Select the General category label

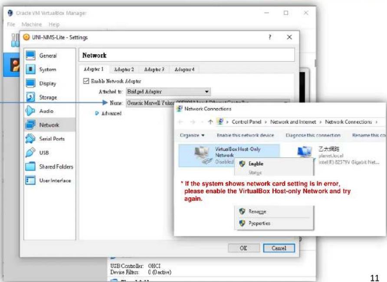(48, 56)
